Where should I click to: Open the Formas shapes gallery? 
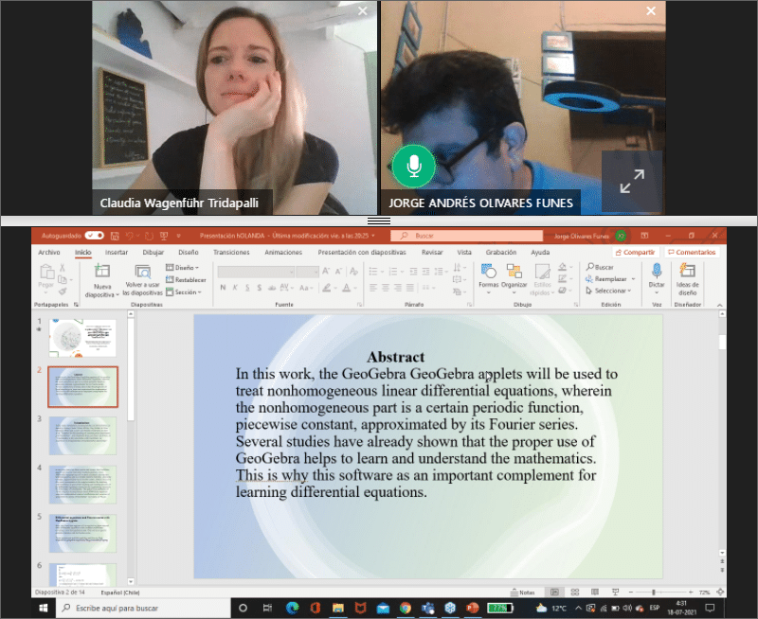[488, 274]
